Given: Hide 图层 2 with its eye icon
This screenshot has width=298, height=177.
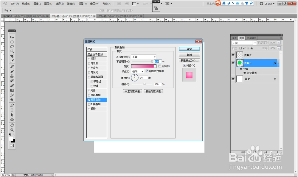Looking at the screenshot, I should [233, 55].
